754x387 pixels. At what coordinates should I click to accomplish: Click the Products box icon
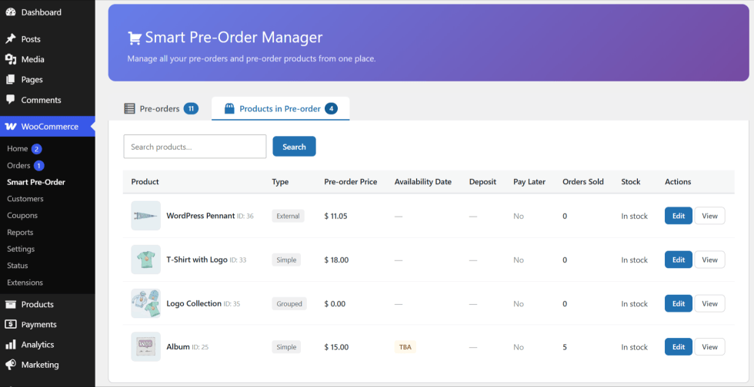tap(11, 304)
